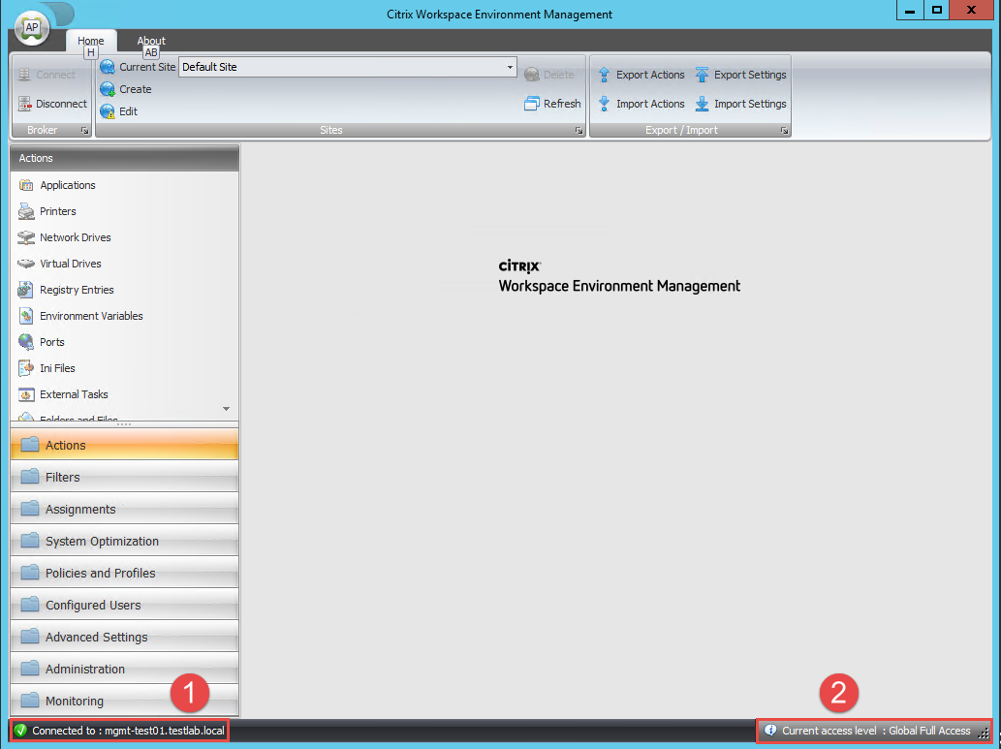Expand the Export / Import group launcher

pos(784,130)
